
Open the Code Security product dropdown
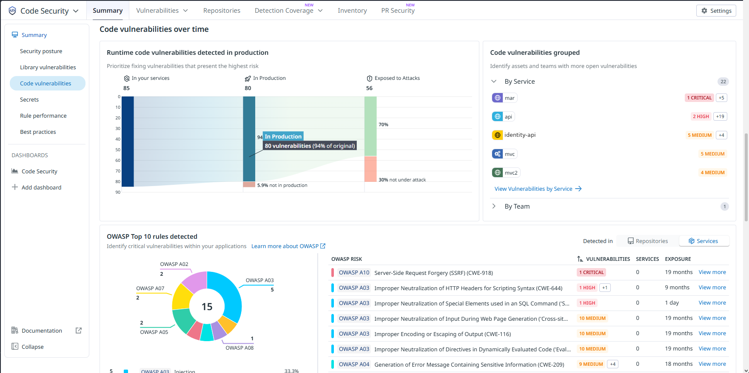[x=76, y=11]
